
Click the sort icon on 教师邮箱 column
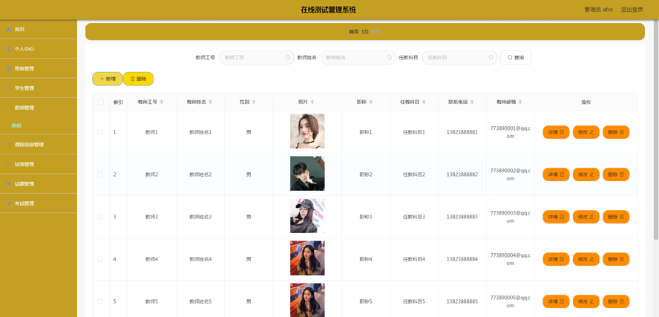[520, 102]
